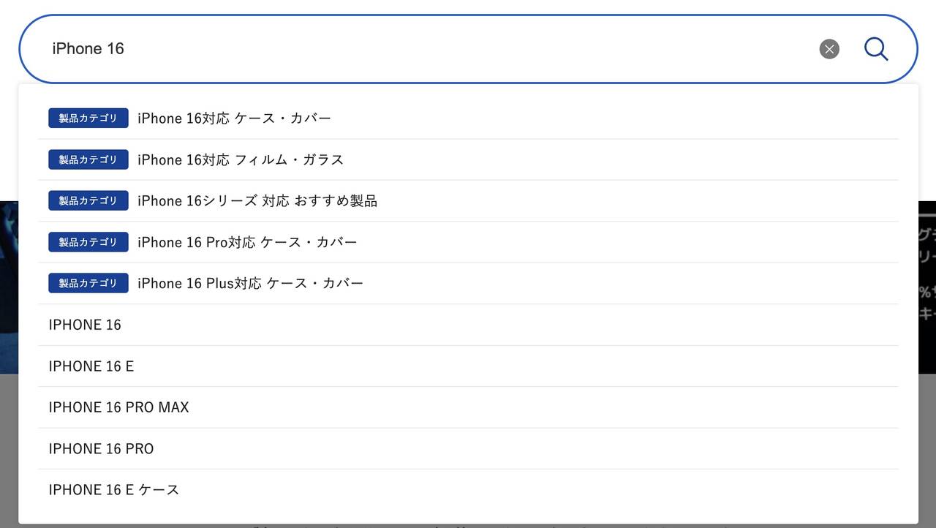
Task: Click the 製品カテゴリ badge beside おすすめ製品
Action: click(x=88, y=201)
